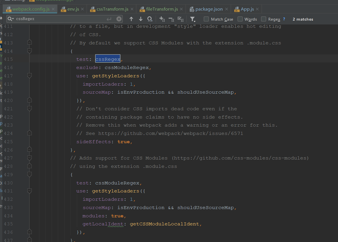Collapse the block starting at line 414
Viewport: 338px width, 242px height.
coord(30,51)
